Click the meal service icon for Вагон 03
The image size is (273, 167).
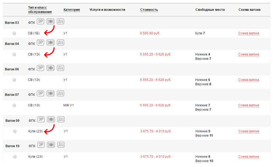click(51, 22)
